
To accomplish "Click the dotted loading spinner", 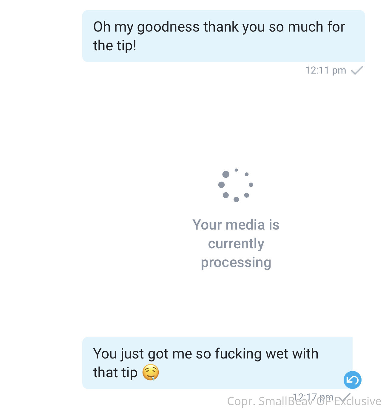I will (x=236, y=185).
